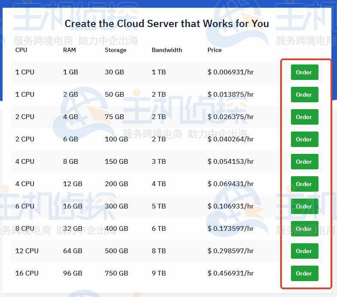Click the 750 GB storage cell
The width and height of the screenshot is (337, 297).
[x=117, y=273]
